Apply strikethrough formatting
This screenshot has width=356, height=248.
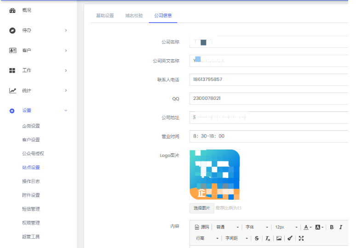click(x=257, y=238)
